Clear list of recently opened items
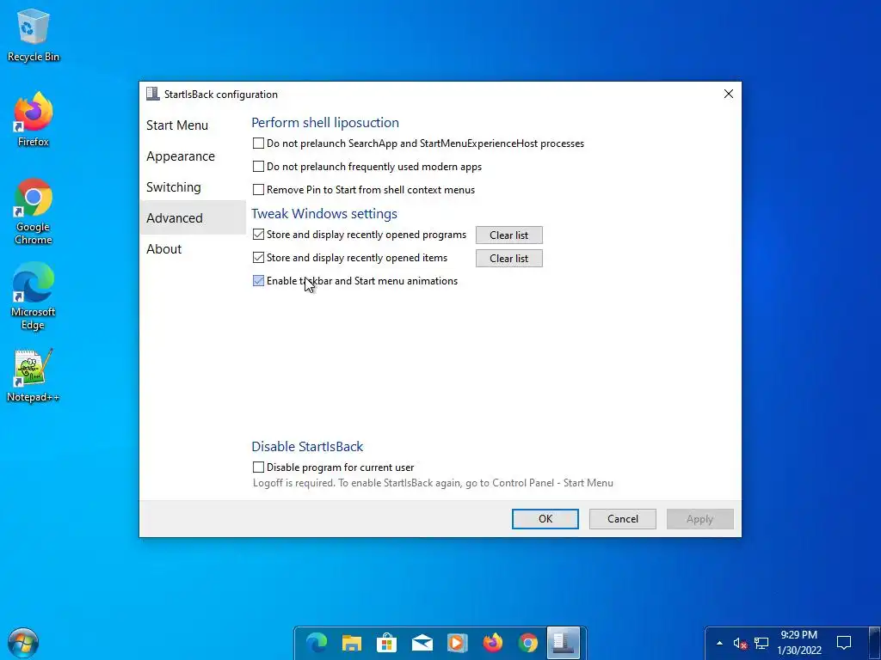Viewport: 881px width, 660px height. click(x=509, y=258)
